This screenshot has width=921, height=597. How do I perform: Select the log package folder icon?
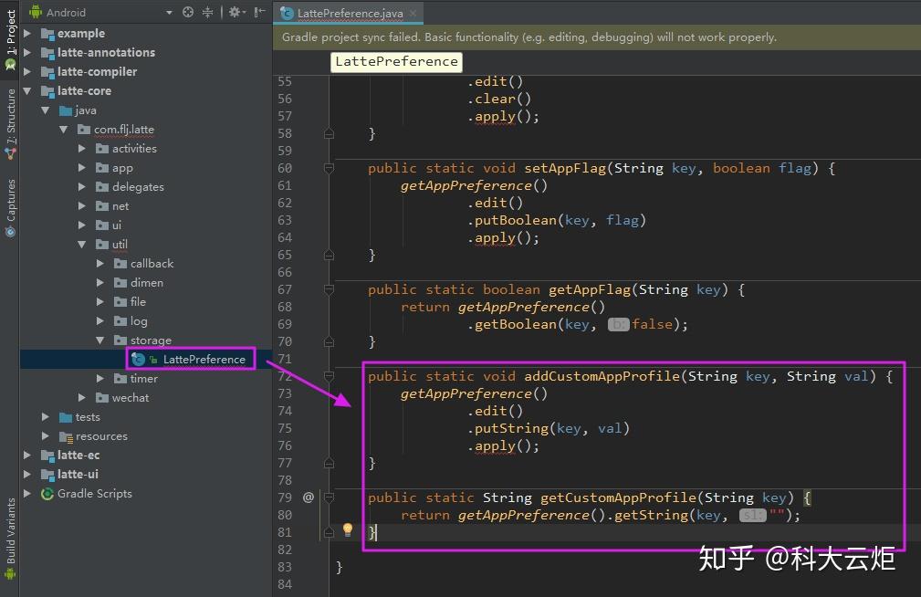(120, 320)
